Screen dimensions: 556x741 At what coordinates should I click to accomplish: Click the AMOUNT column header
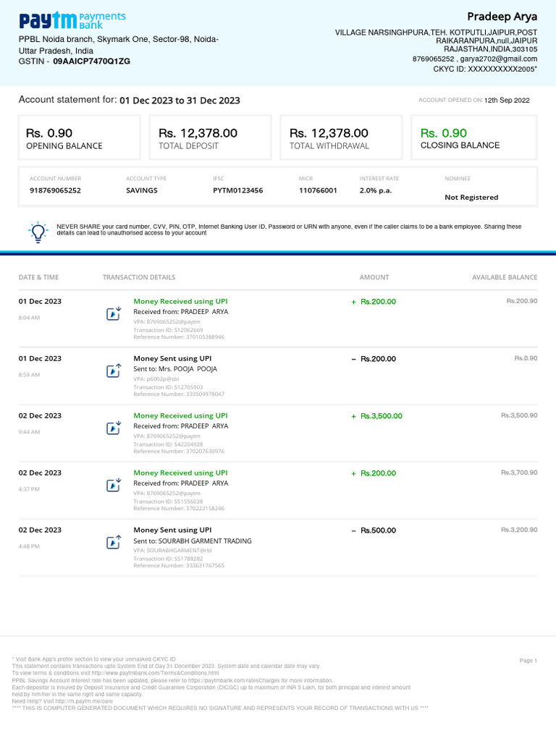click(374, 277)
